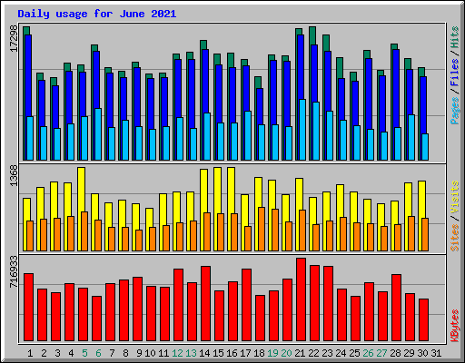Click the axis value '716933'
Screen dimensions: 465x363
click(14, 271)
